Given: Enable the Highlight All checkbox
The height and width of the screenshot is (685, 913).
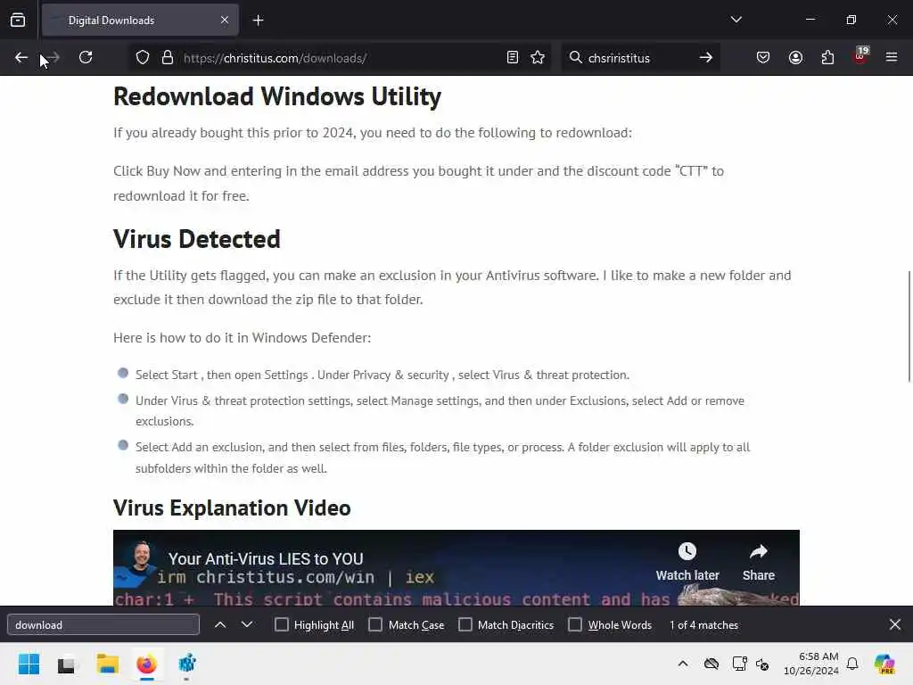Looking at the screenshot, I should [x=281, y=624].
